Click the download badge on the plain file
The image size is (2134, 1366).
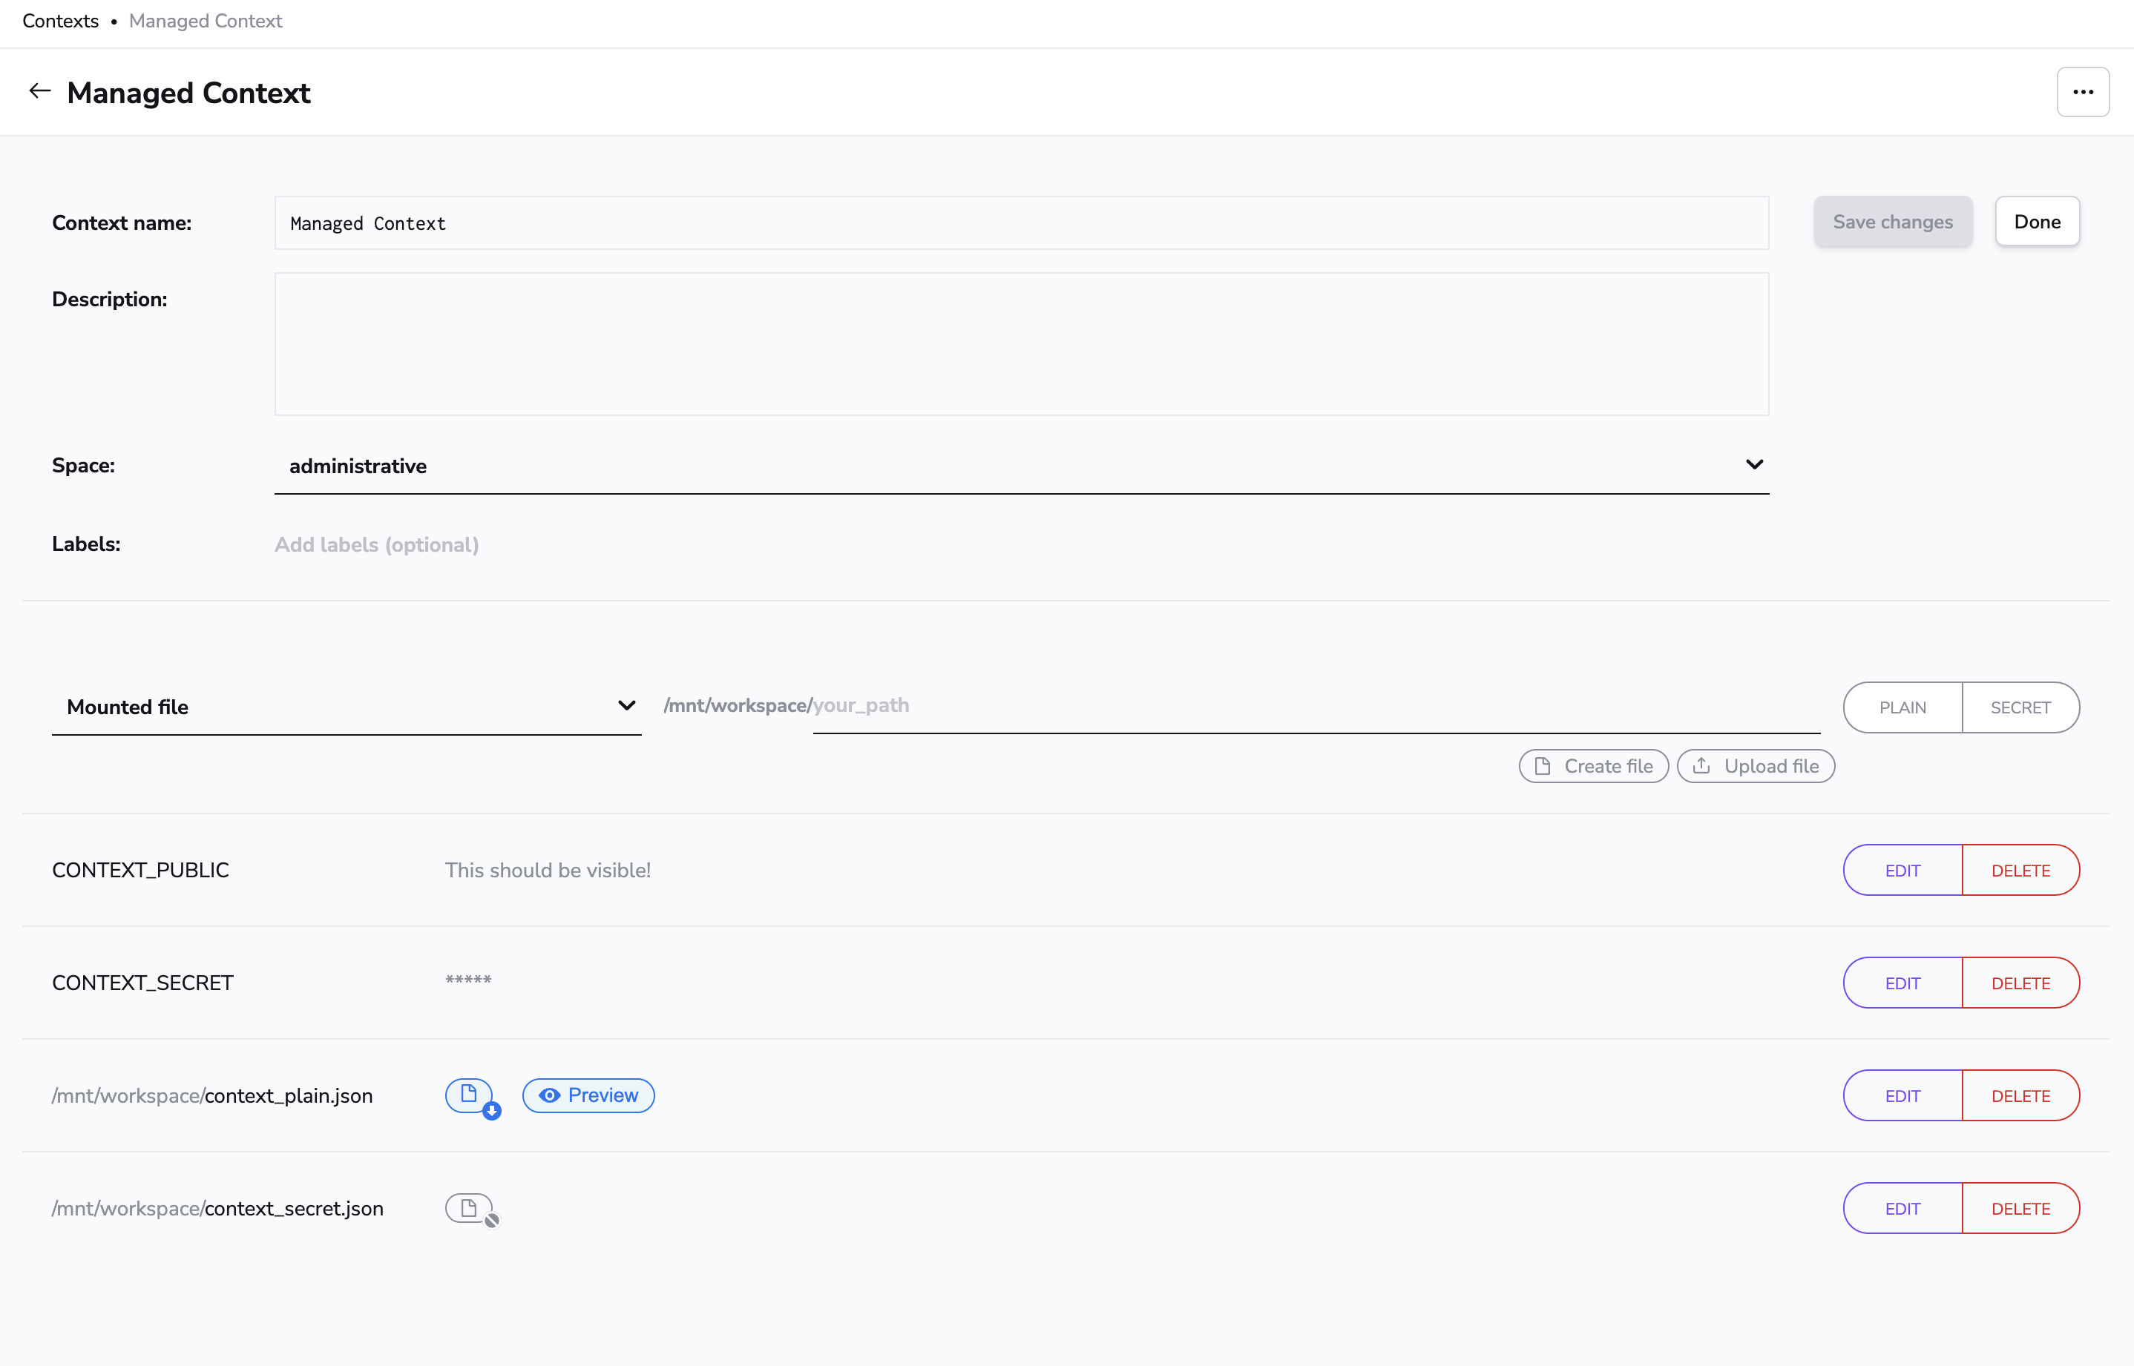click(x=491, y=1108)
